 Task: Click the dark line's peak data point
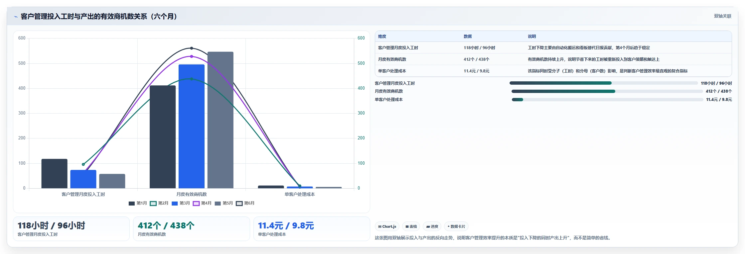click(192, 48)
